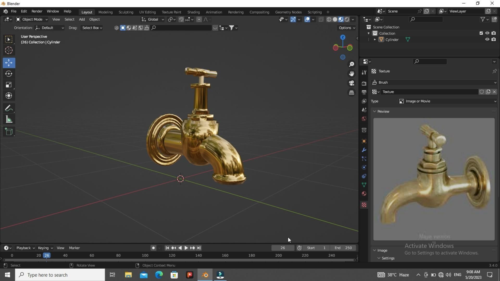500x281 pixels.
Task: Collapse the Preview panel
Action: coord(374,111)
